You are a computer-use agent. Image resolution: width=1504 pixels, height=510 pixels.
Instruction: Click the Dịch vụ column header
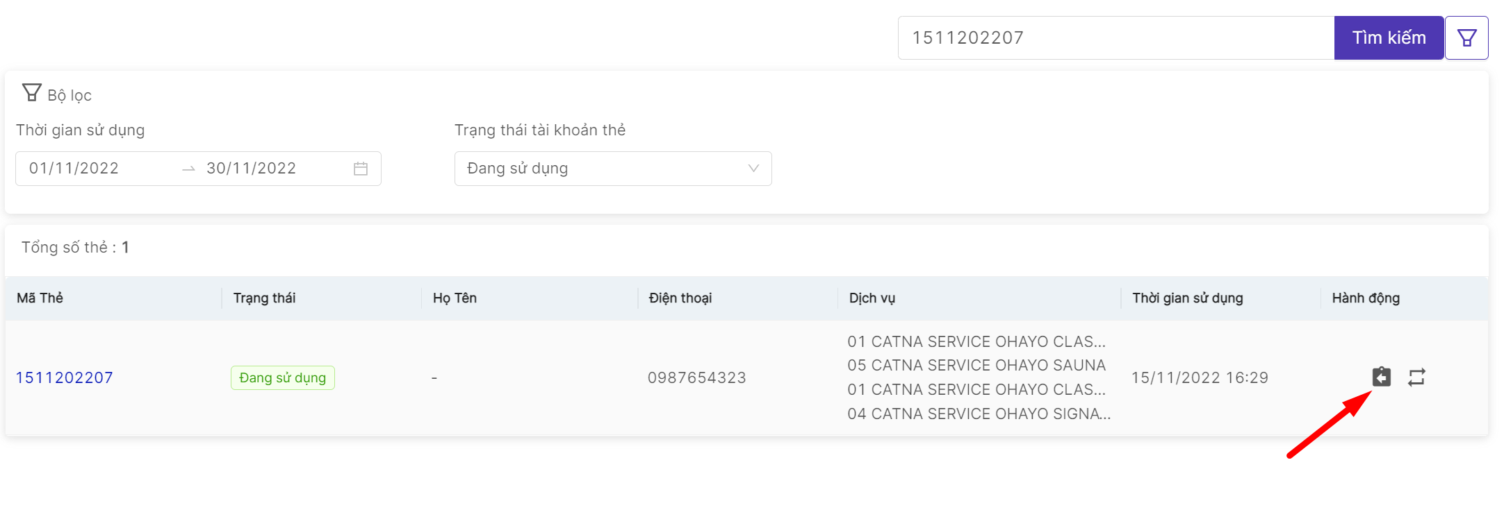click(872, 298)
